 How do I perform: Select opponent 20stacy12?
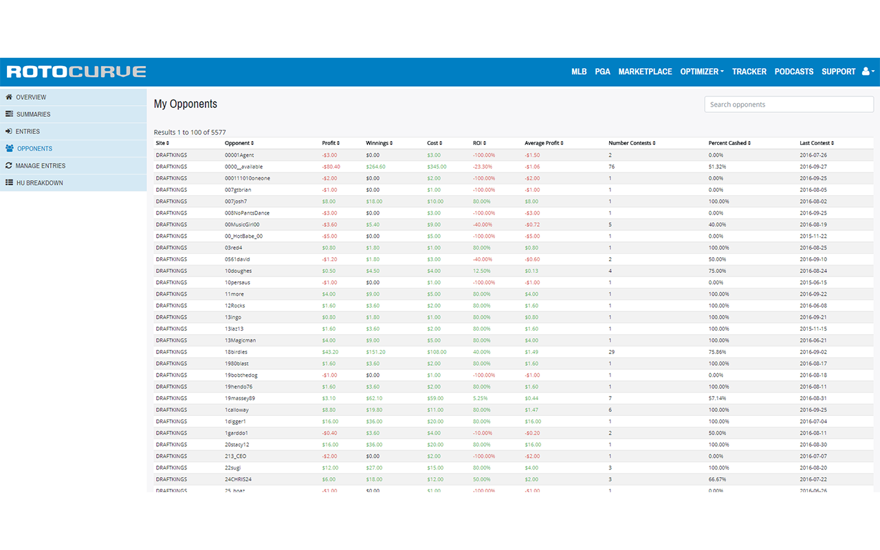pyautogui.click(x=237, y=445)
